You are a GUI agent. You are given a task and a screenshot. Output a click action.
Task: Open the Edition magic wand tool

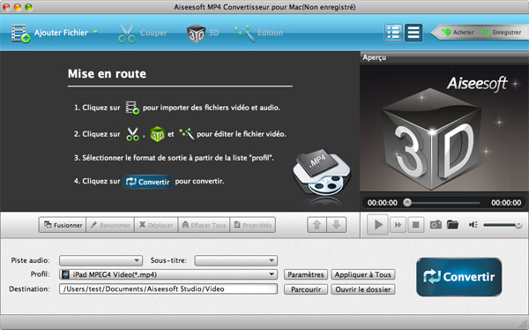click(244, 34)
